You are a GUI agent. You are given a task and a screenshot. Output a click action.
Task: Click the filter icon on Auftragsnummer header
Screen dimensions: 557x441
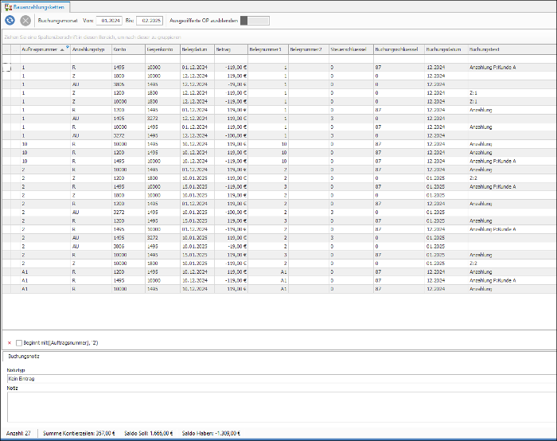[68, 46]
